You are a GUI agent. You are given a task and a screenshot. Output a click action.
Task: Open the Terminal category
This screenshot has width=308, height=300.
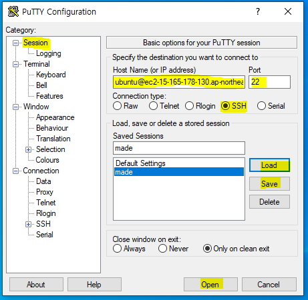click(37, 64)
